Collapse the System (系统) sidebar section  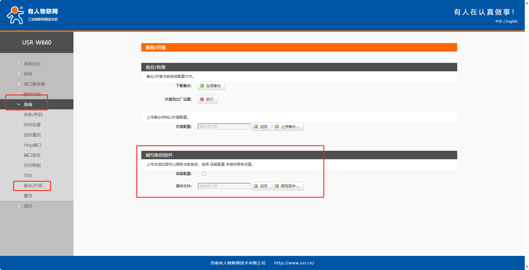pos(28,105)
